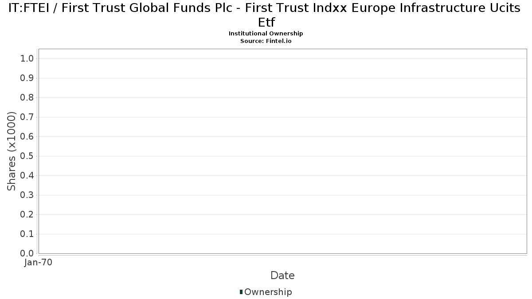Select the Institutional Ownership subtitle
The width and height of the screenshot is (532, 299).
(266, 34)
